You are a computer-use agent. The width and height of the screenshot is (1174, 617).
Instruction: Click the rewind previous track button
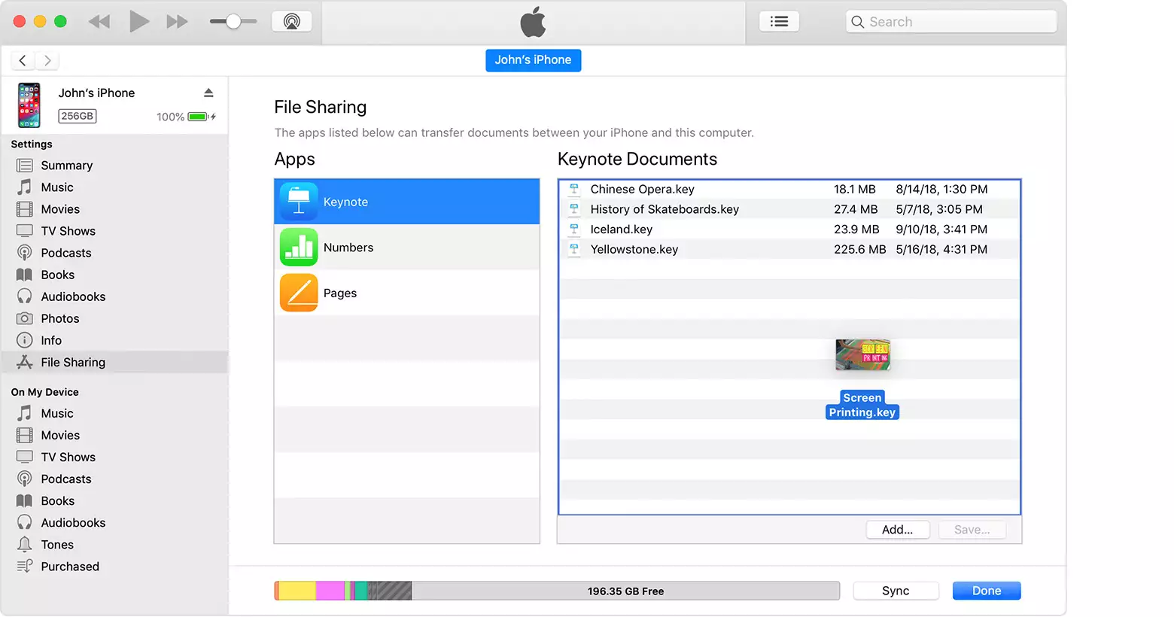coord(99,22)
